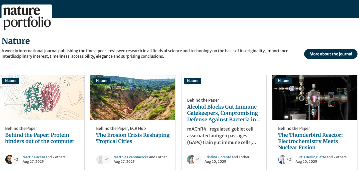The height and width of the screenshot is (171, 359).
Task: Click Curtis Berlinguette's avatar photo
Action: coord(282,159)
